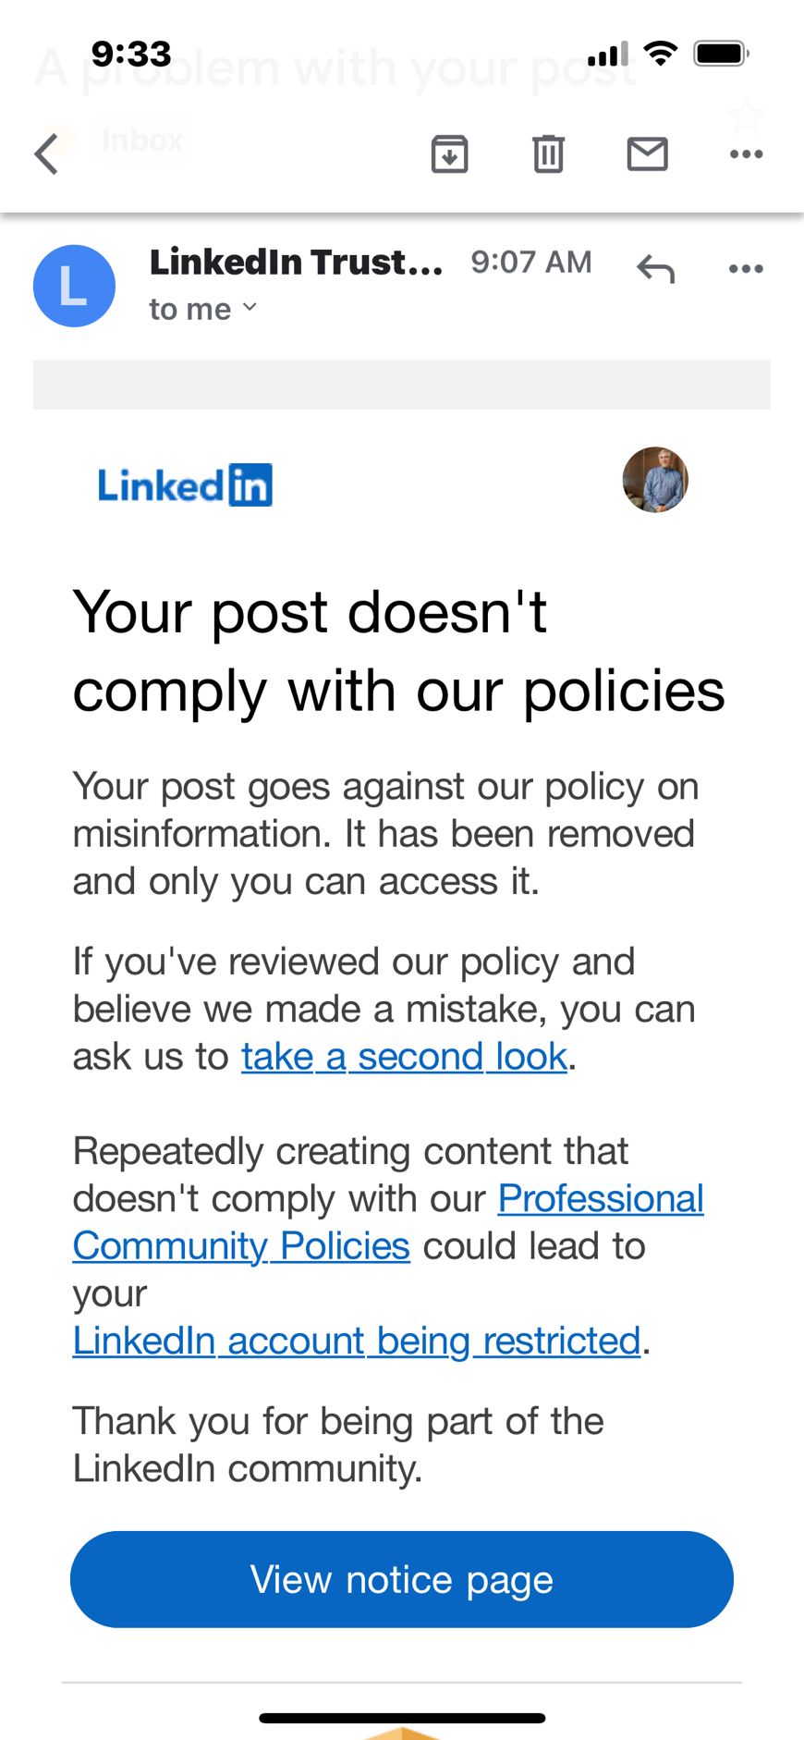804x1740 pixels.
Task: Tap the sender name 'LinkedIn Trust...'
Action: coord(296,263)
